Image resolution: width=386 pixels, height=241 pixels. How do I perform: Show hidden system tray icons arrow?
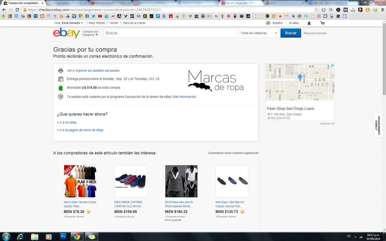[355, 236]
